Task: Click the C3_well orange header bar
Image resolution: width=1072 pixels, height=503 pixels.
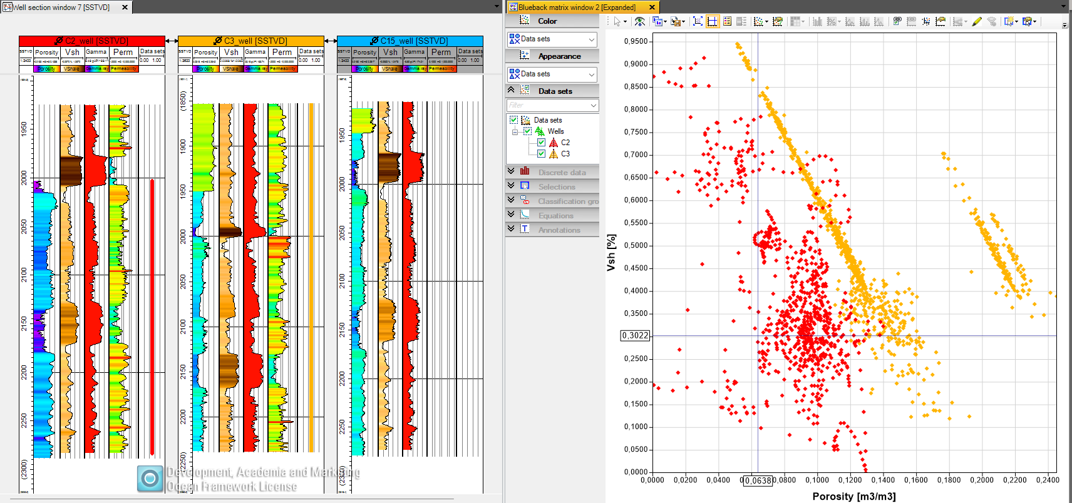Action: pyautogui.click(x=251, y=41)
